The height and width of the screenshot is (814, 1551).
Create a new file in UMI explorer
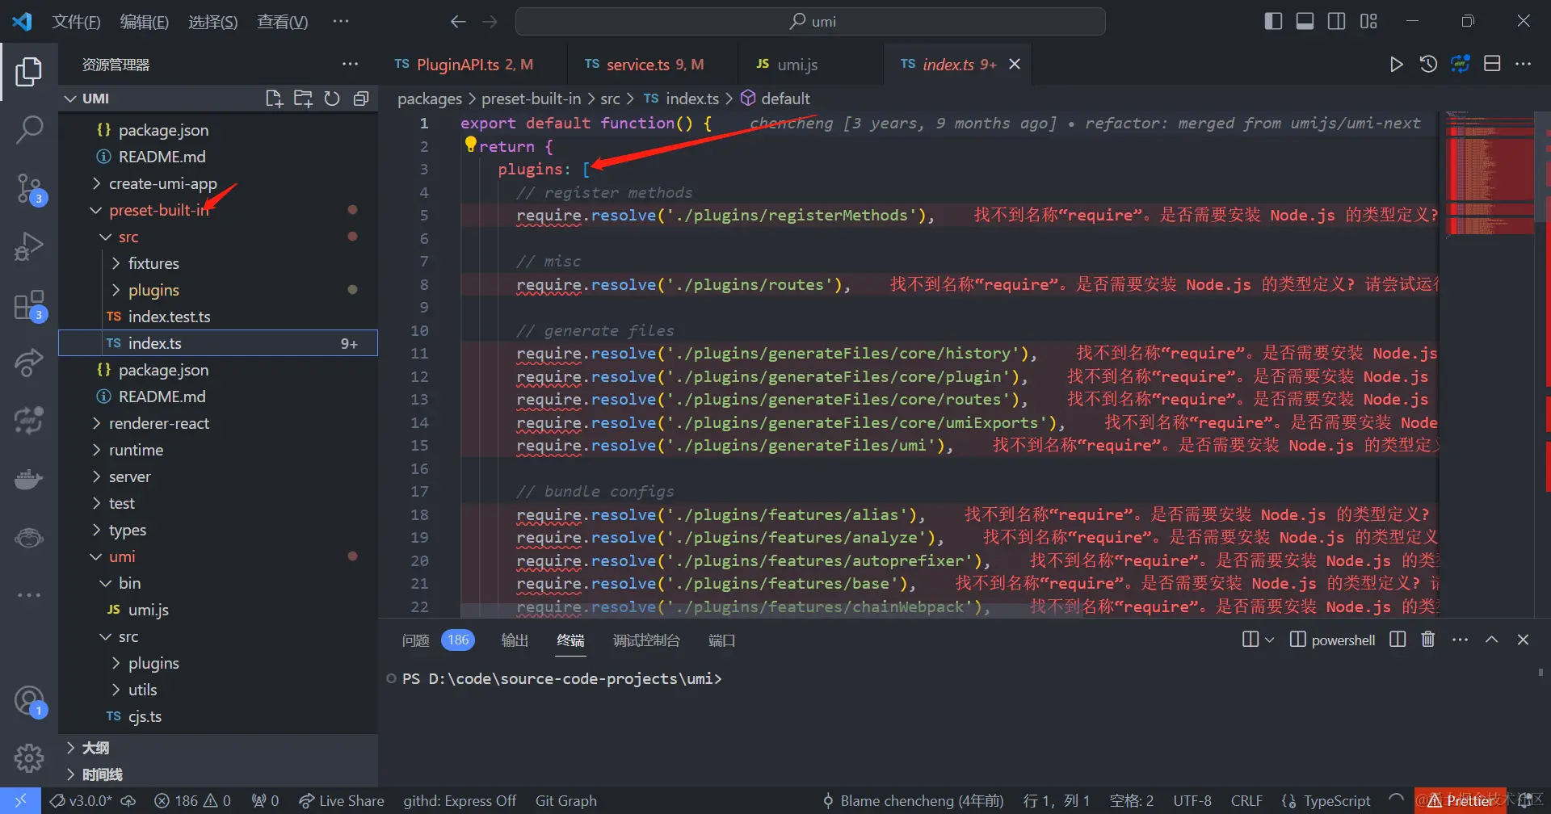pos(274,99)
